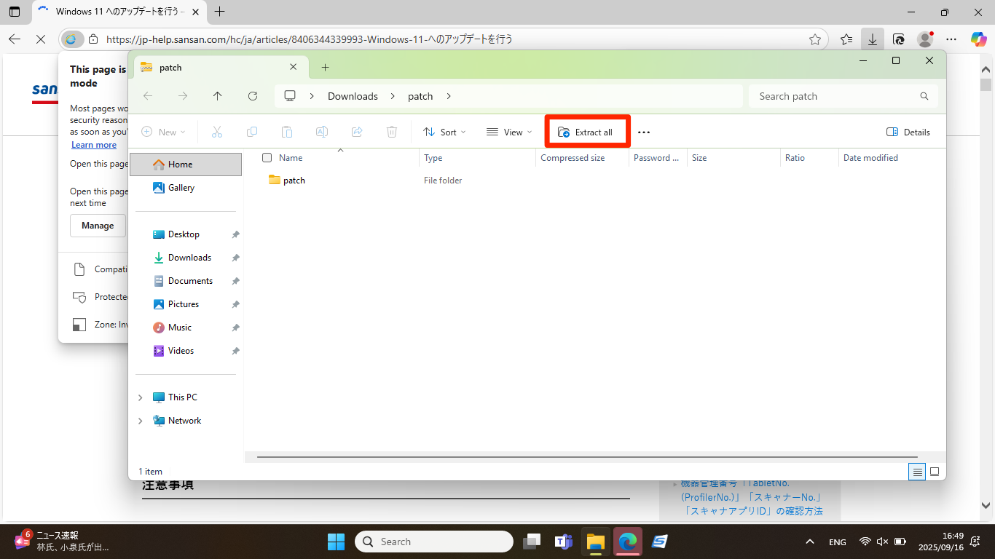Open the Learn more link
Screen dimensions: 995x559
(x=94, y=145)
